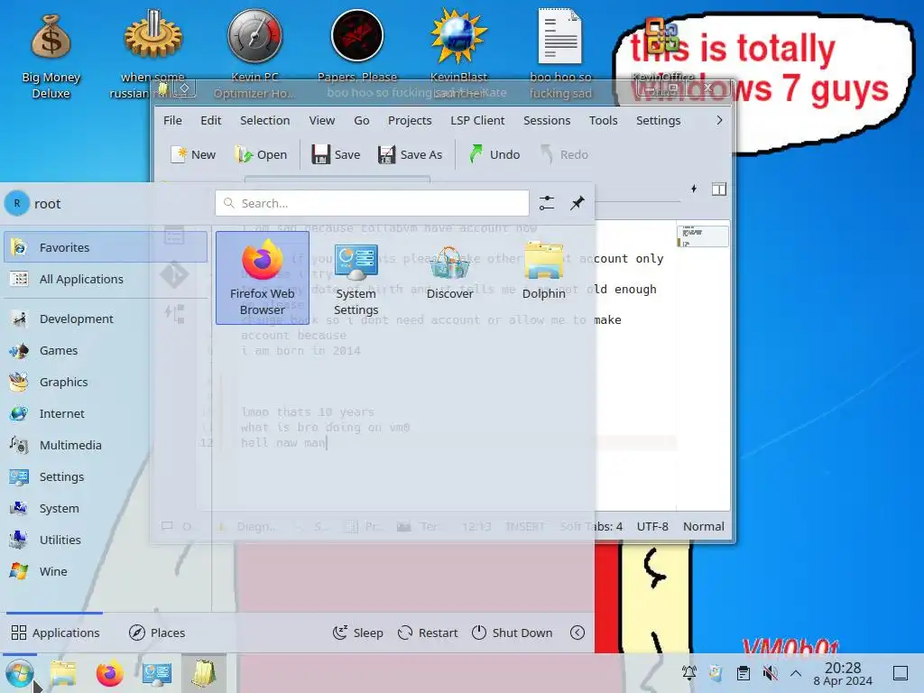Open Kate's File menu
924x693 pixels.
pos(172,120)
